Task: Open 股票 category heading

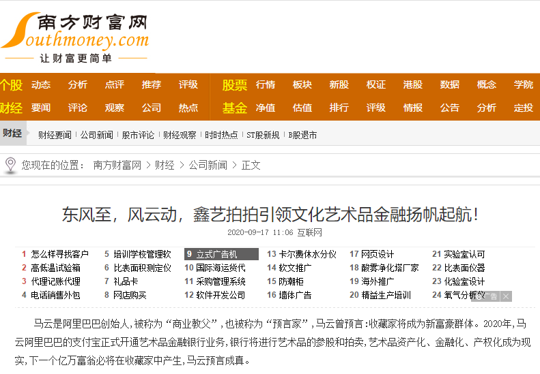Action: (235, 85)
